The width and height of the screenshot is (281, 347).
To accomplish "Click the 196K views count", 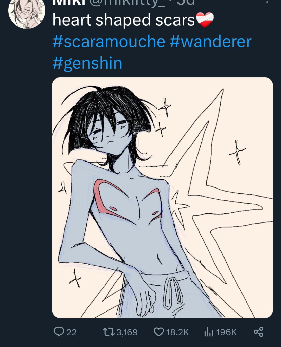I will point(226,332).
